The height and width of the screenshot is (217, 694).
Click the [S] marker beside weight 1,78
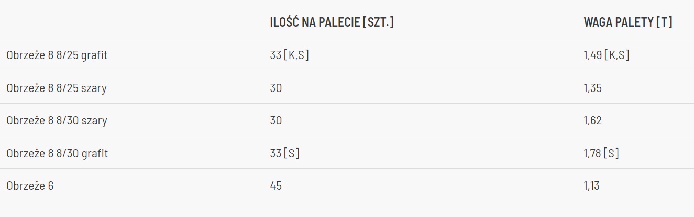coord(612,154)
